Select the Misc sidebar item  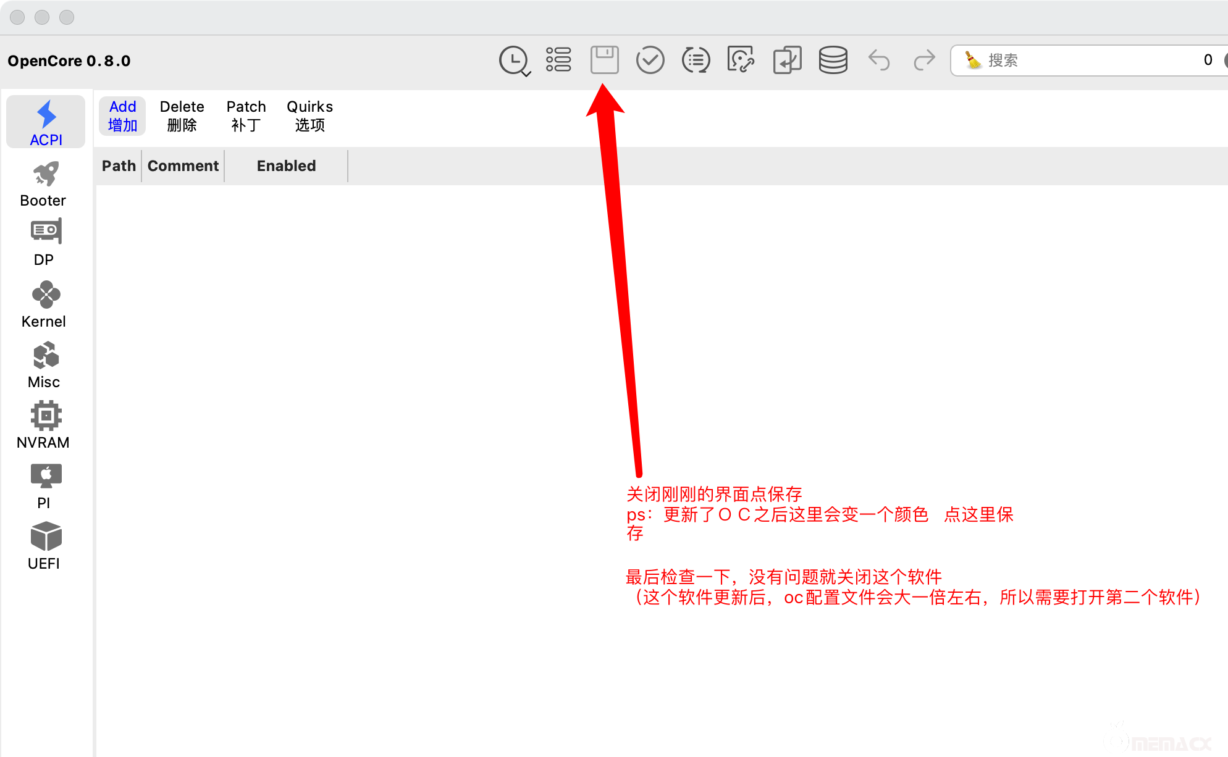[43, 366]
